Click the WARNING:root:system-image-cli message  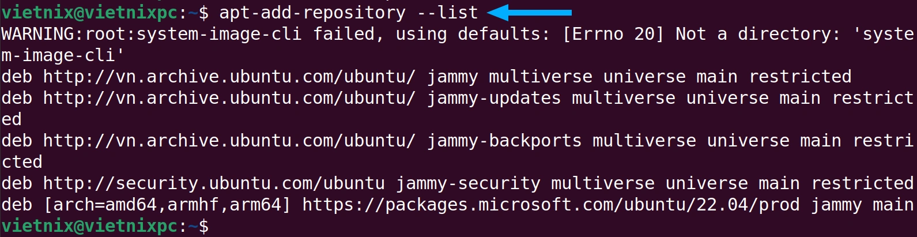click(x=152, y=34)
